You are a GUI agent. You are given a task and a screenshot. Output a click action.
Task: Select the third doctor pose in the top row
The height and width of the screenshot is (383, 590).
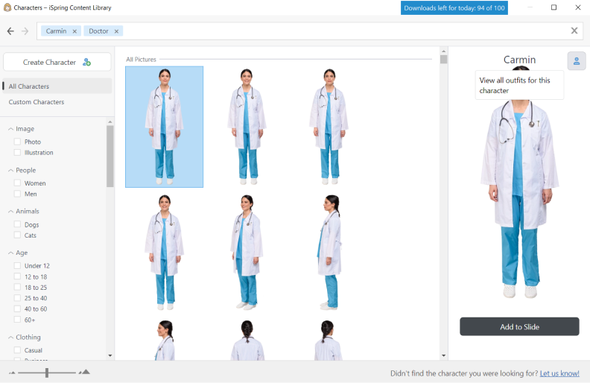point(329,127)
